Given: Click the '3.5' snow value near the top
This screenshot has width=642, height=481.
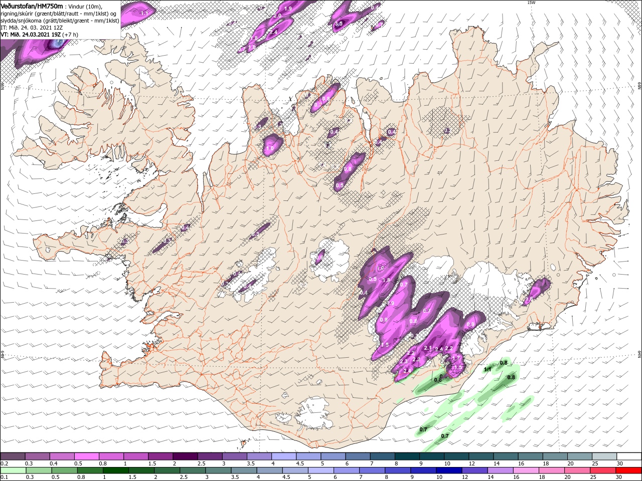Looking at the screenshot, I should (x=339, y=24).
